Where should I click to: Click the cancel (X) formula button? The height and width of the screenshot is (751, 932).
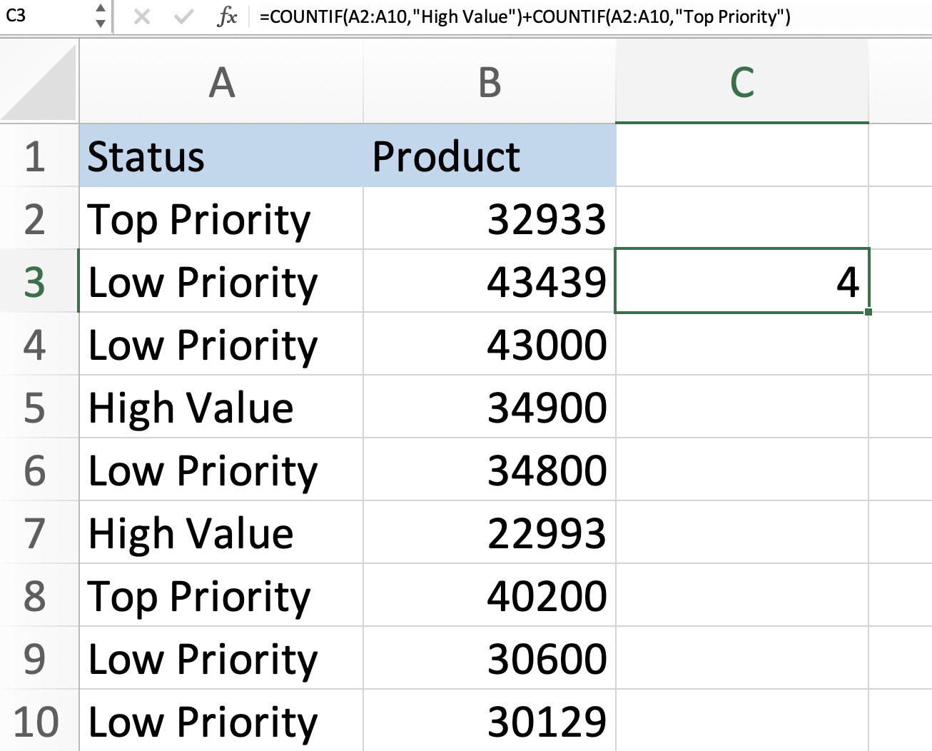(x=142, y=16)
